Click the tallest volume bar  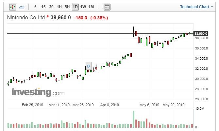[133, 119]
